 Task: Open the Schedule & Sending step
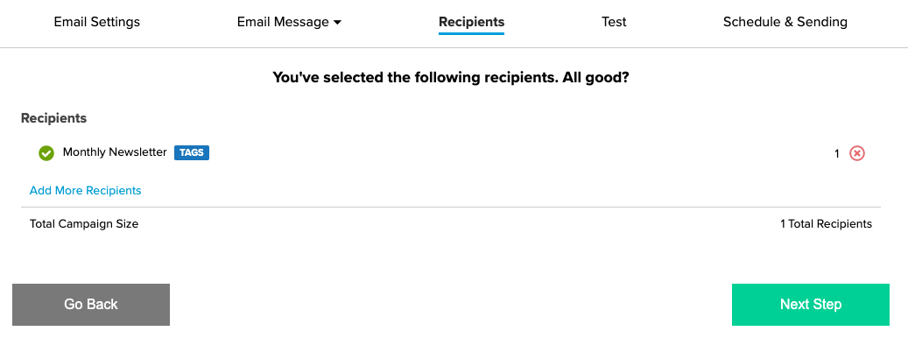pos(785,22)
